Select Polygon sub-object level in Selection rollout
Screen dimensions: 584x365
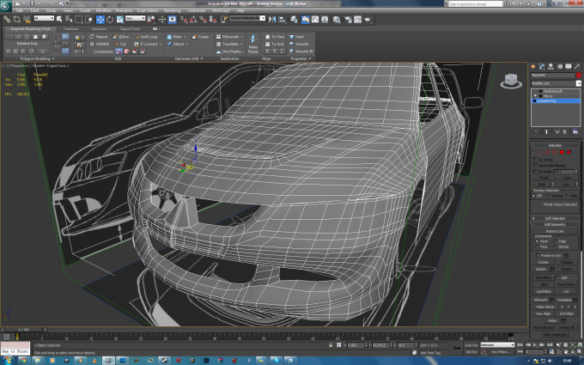pyautogui.click(x=562, y=152)
